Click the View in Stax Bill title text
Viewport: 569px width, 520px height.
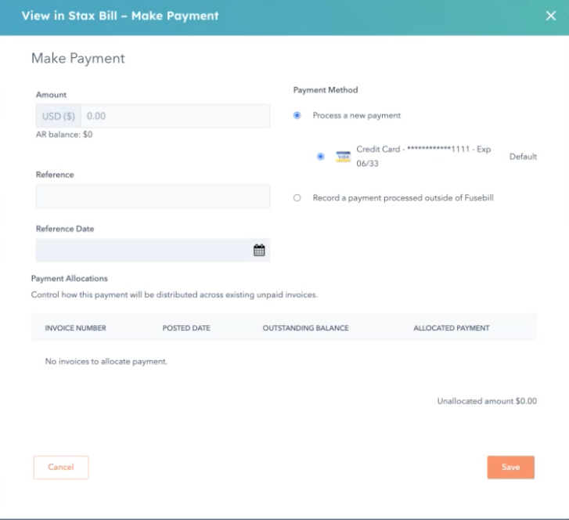coord(120,16)
